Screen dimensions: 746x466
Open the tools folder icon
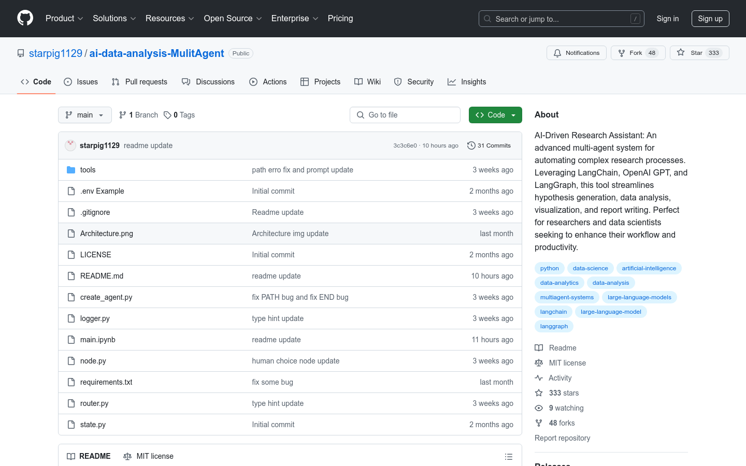[x=71, y=169]
